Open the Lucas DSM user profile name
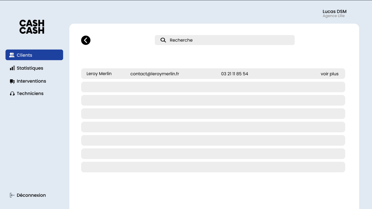This screenshot has height=209, width=372. pos(334,11)
